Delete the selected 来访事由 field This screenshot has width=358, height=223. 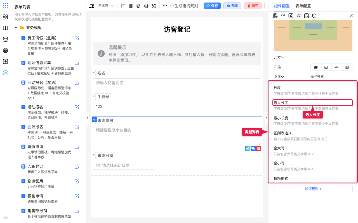coord(259,149)
